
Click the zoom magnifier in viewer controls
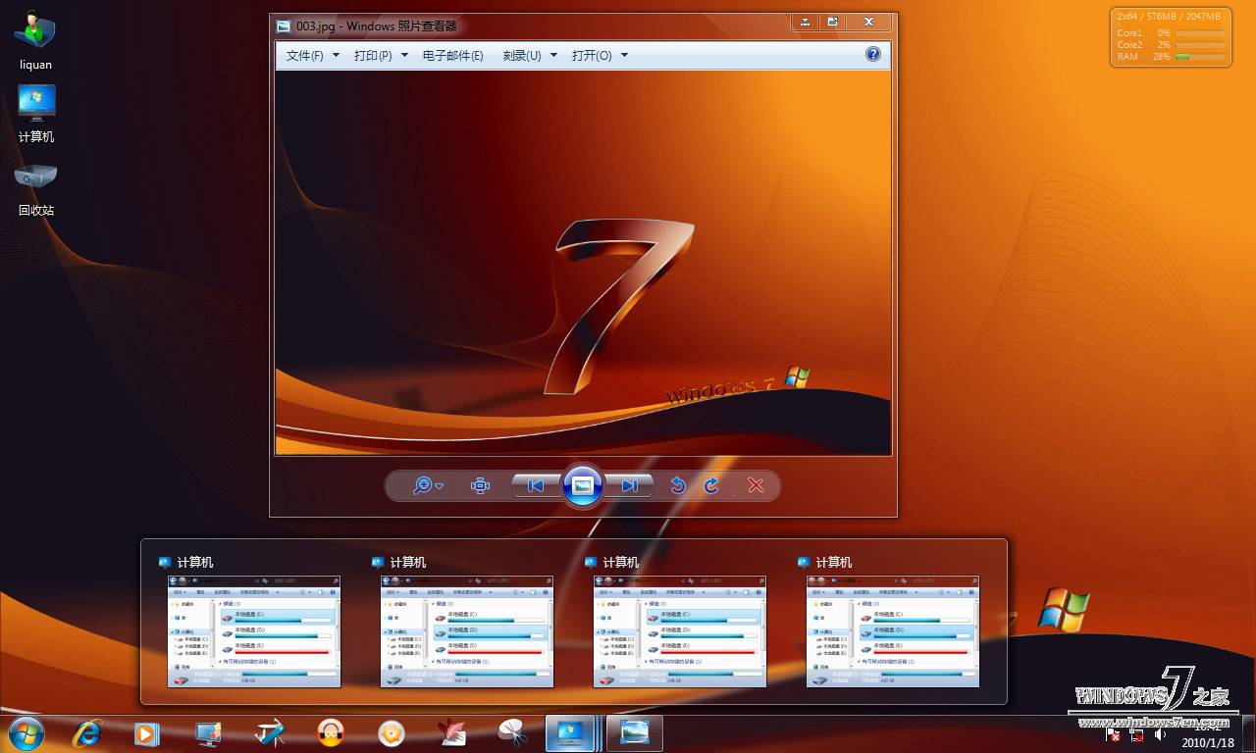click(x=423, y=485)
